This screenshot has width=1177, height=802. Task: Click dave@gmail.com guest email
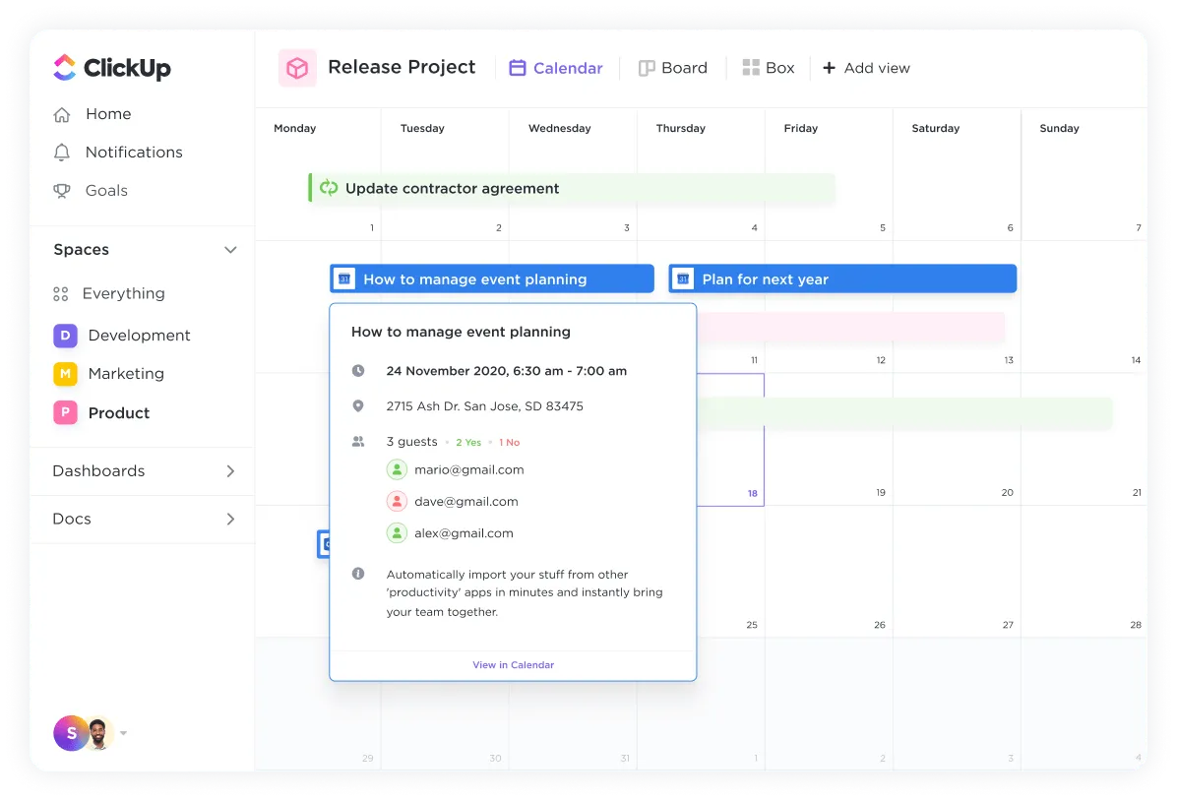(x=466, y=502)
